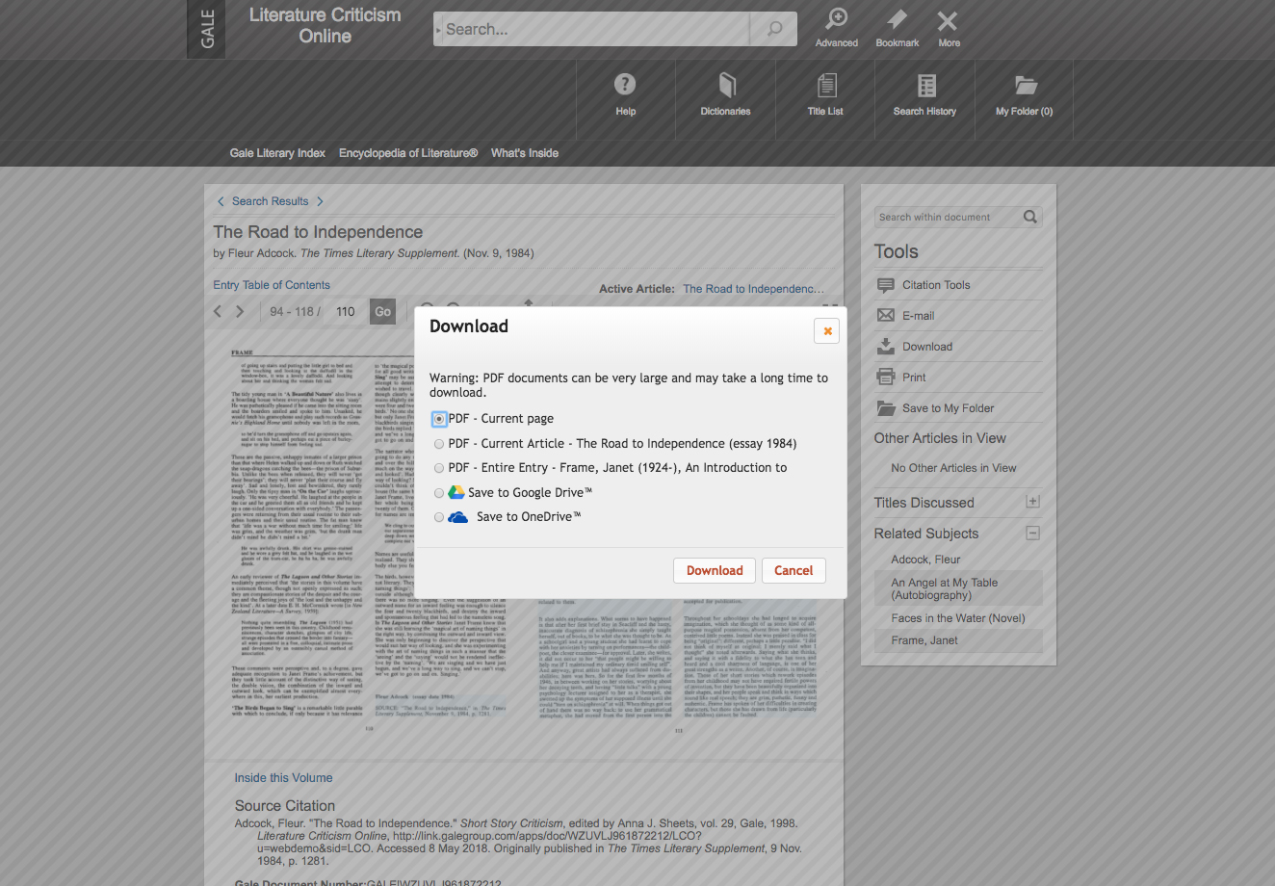Viewport: 1275px width, 886px height.
Task: Click the search magnifier icon in header
Action: click(774, 29)
